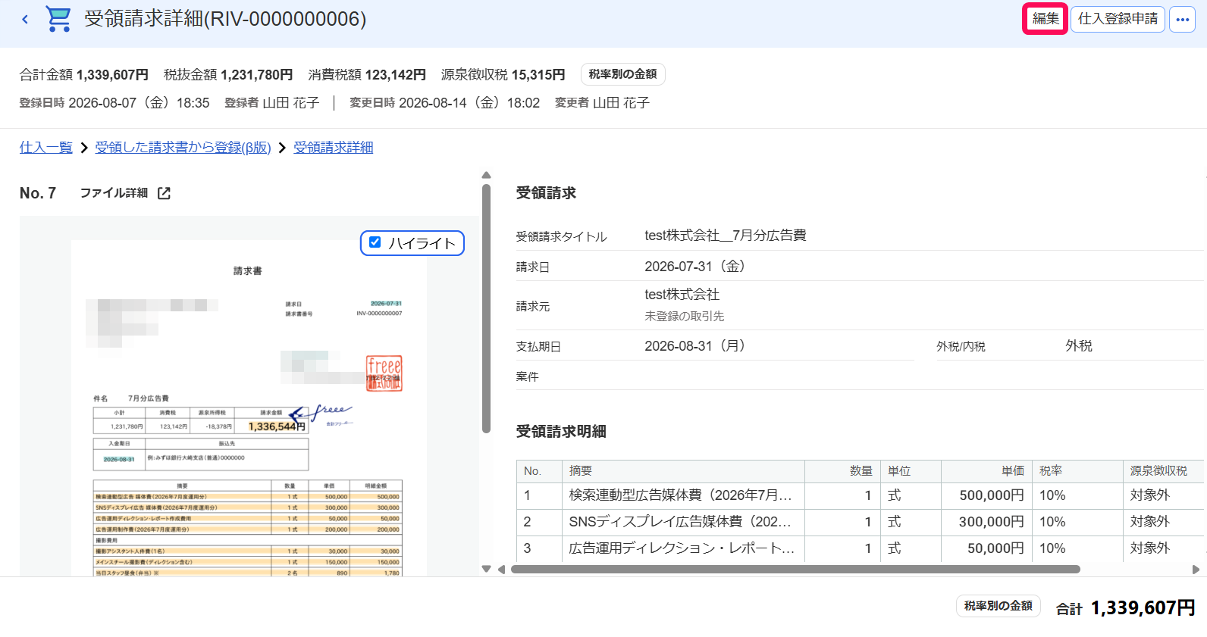Click the 受領請求詳細 breadcrumb link
Image resolution: width=1207 pixels, height=637 pixels.
coord(334,148)
